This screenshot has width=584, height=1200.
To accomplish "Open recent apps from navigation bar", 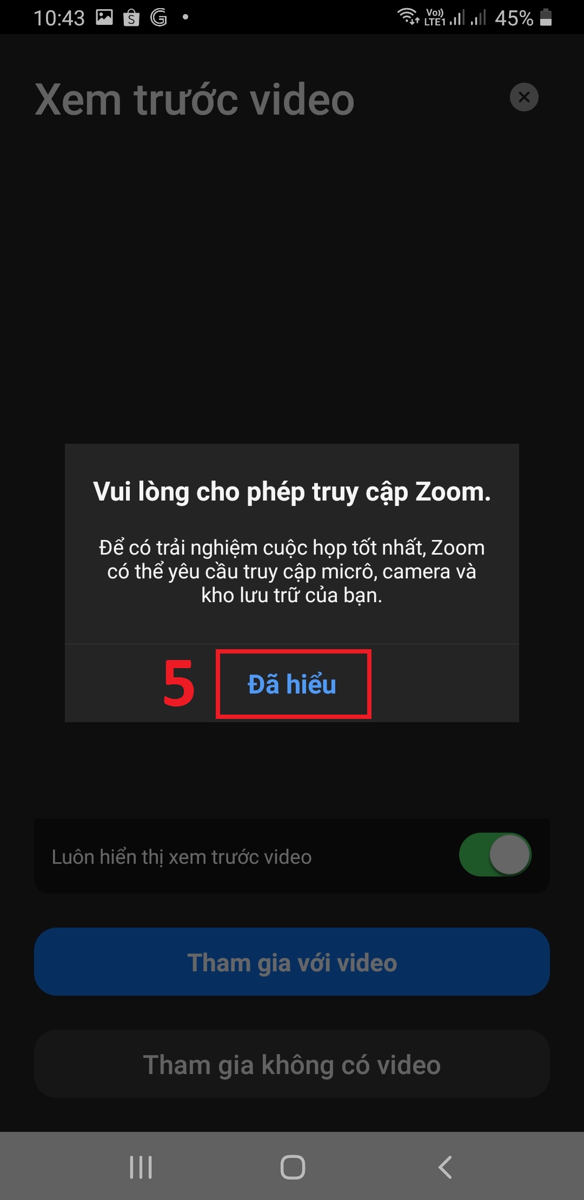I will click(141, 1167).
